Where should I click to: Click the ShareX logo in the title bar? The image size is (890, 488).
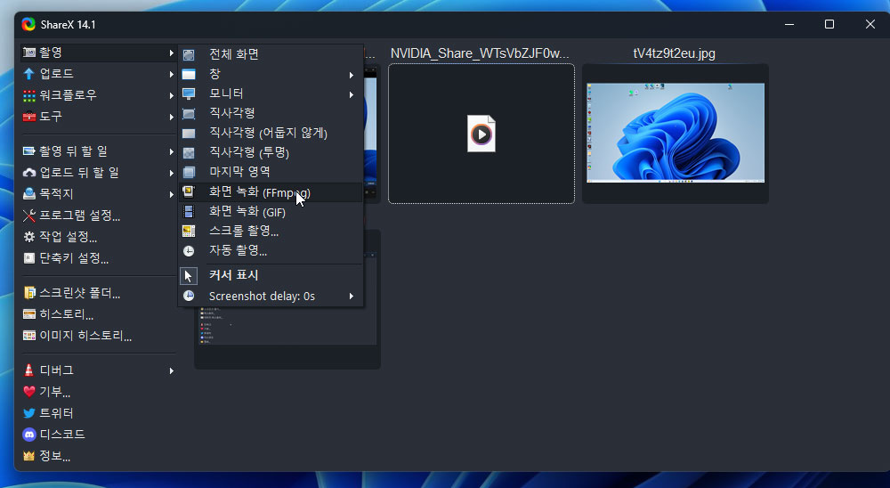[x=28, y=24]
